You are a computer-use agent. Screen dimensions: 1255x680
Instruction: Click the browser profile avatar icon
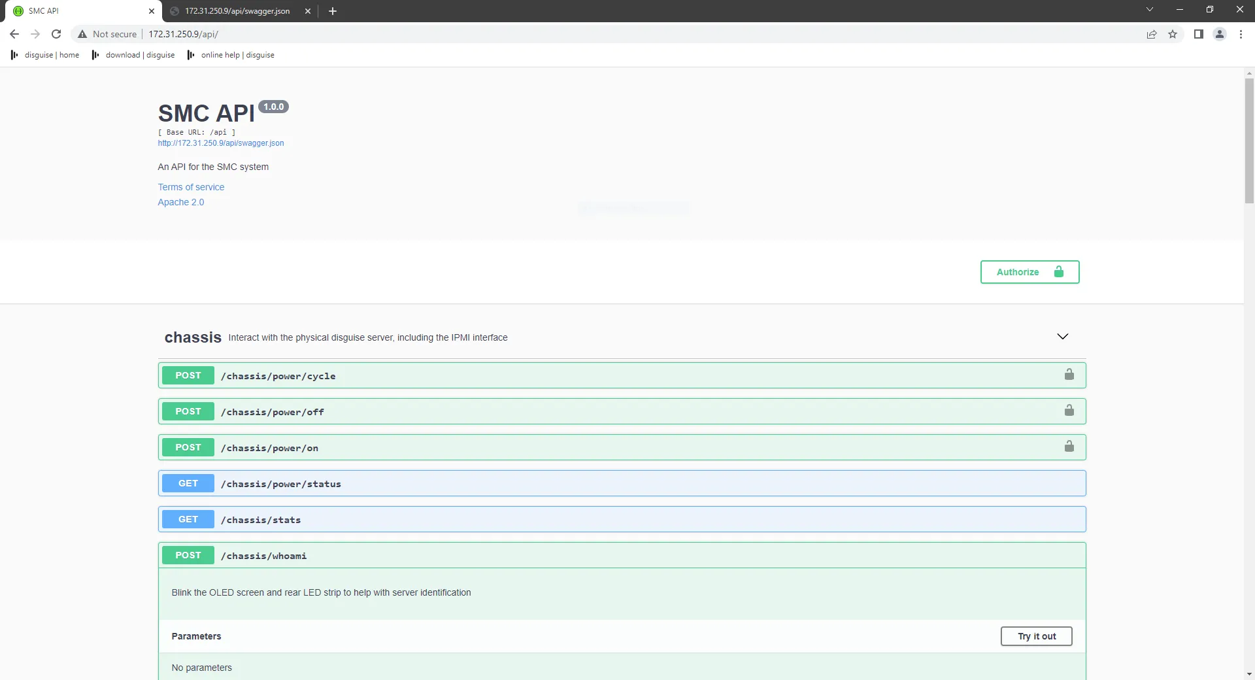click(x=1220, y=34)
